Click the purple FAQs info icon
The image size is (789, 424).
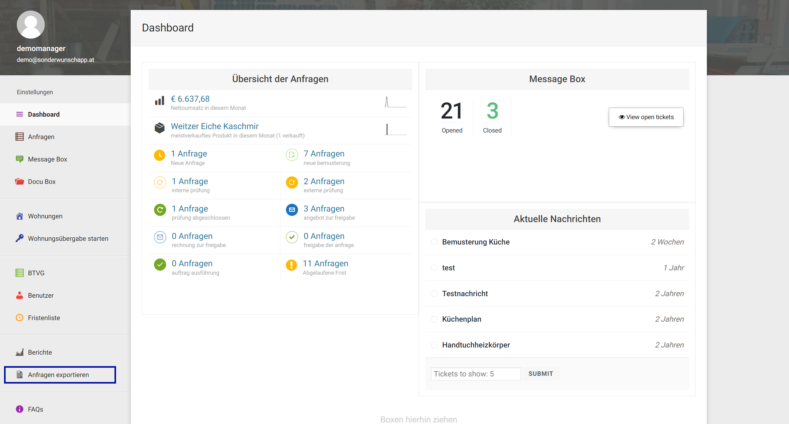[x=20, y=409]
